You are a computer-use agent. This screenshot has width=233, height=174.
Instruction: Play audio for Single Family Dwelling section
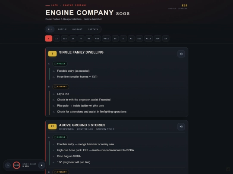point(181,54)
